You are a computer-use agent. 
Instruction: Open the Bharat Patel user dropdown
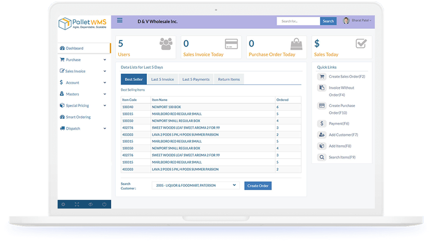tap(362, 20)
